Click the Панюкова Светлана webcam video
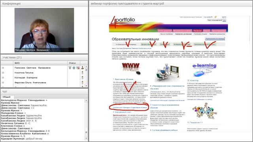Viewport: 253px width, 142px height. pyautogui.click(x=44, y=30)
